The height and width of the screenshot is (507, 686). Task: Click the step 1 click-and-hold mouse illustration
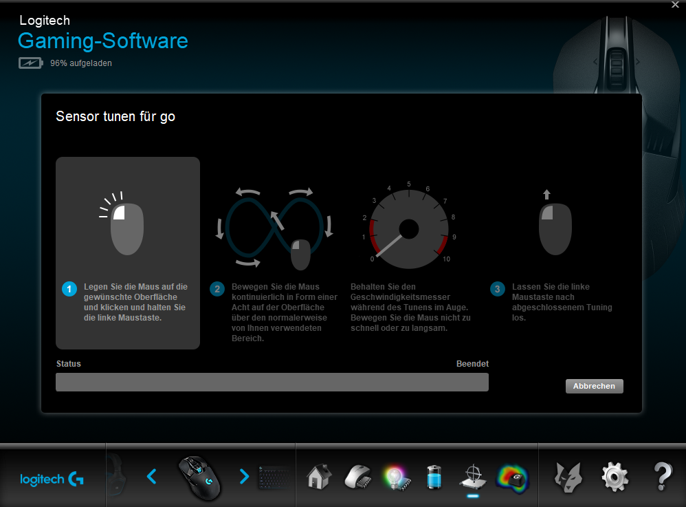coord(123,224)
